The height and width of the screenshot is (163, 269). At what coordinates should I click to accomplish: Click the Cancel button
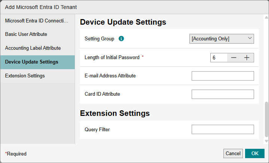coord(233,153)
